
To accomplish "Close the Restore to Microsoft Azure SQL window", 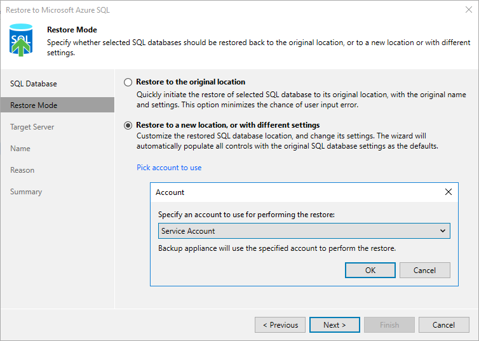I will (468, 10).
